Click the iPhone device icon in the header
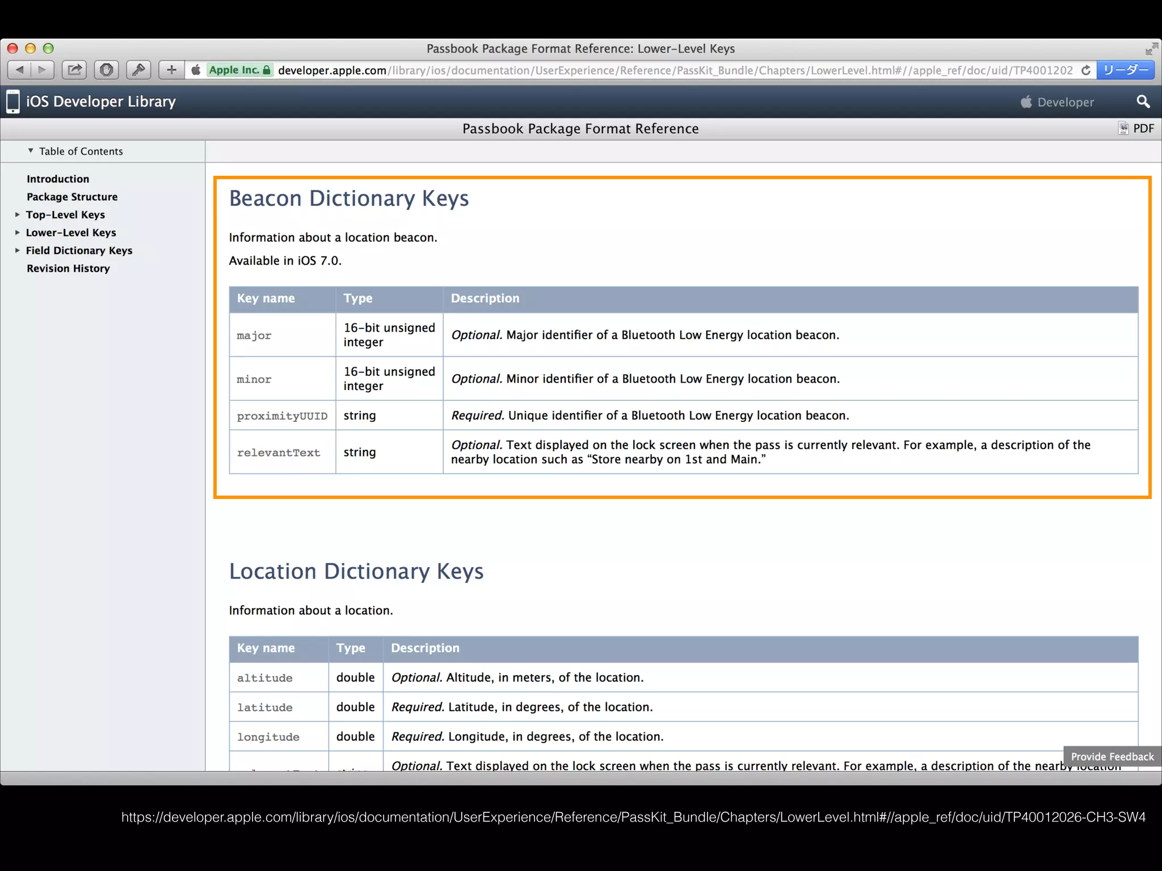 [13, 102]
